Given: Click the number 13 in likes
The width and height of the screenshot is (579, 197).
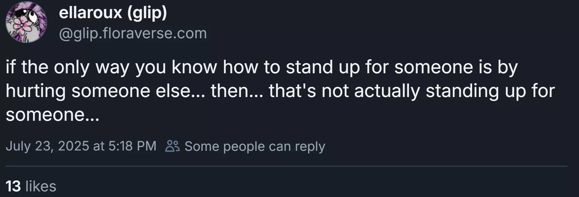Looking at the screenshot, I should (13, 186).
